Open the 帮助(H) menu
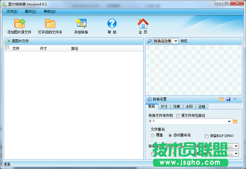The height and width of the screenshot is (169, 246). (x=50, y=11)
